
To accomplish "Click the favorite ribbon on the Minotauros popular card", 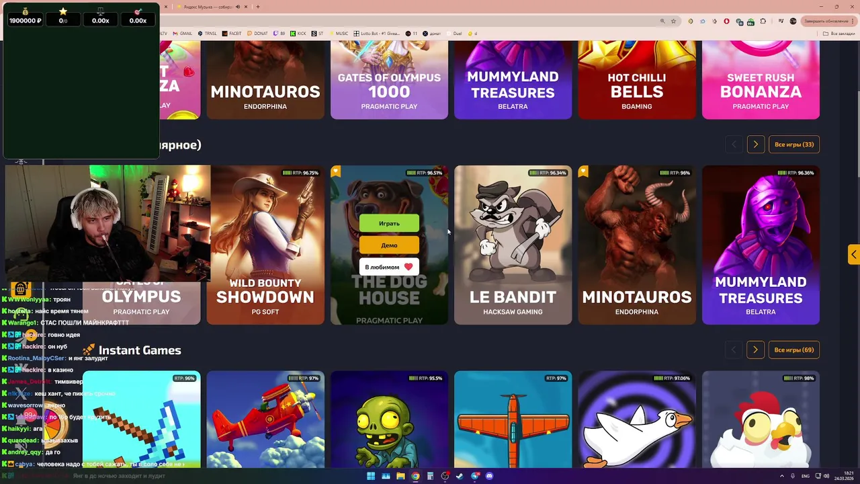I will click(x=583, y=171).
